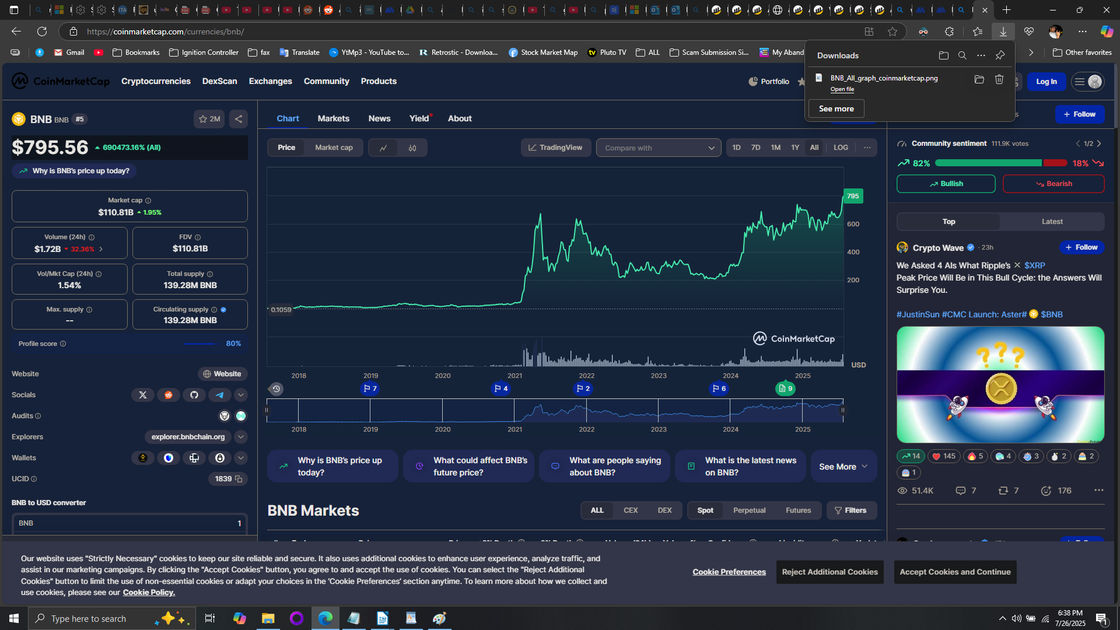Add BNB to watchlist star button
Screen dimensions: 1120x630
click(209, 119)
